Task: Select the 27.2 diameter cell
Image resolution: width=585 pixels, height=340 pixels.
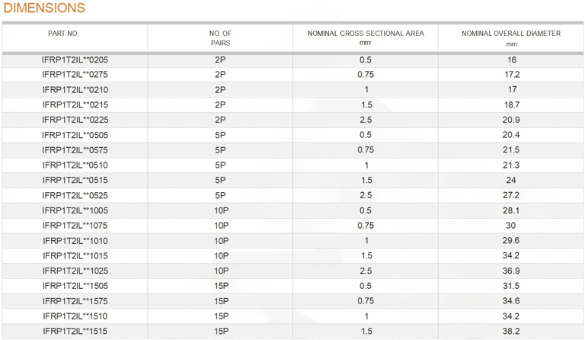Action: [511, 195]
